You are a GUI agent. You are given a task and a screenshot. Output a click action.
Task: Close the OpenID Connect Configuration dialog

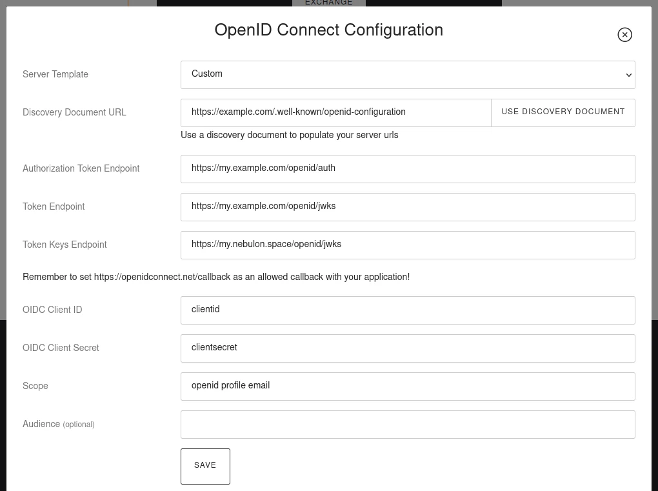624,34
